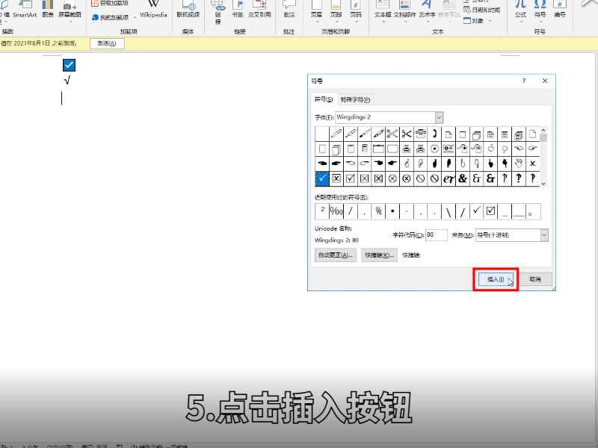
Task: Open the 来自(M) character set dropdown
Action: coord(545,234)
